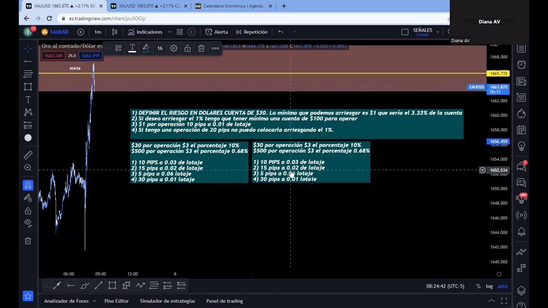Change font size 16 dropdown
This screenshot has height=308, width=548.
(x=160, y=48)
